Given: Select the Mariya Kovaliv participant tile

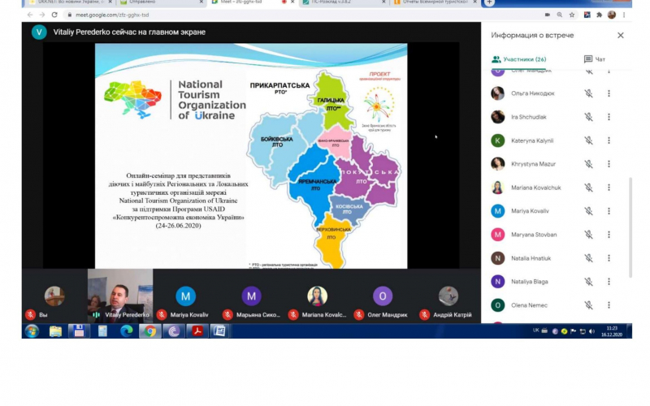Looking at the screenshot, I should (186, 296).
